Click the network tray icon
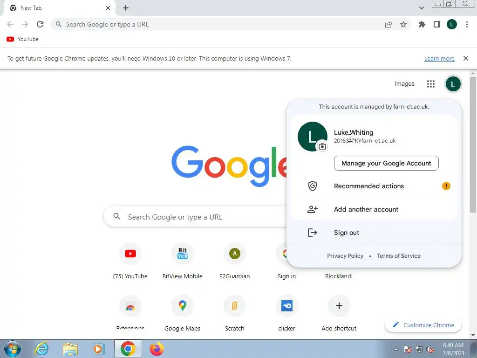Viewport: 477px width, 358px height. (x=419, y=350)
